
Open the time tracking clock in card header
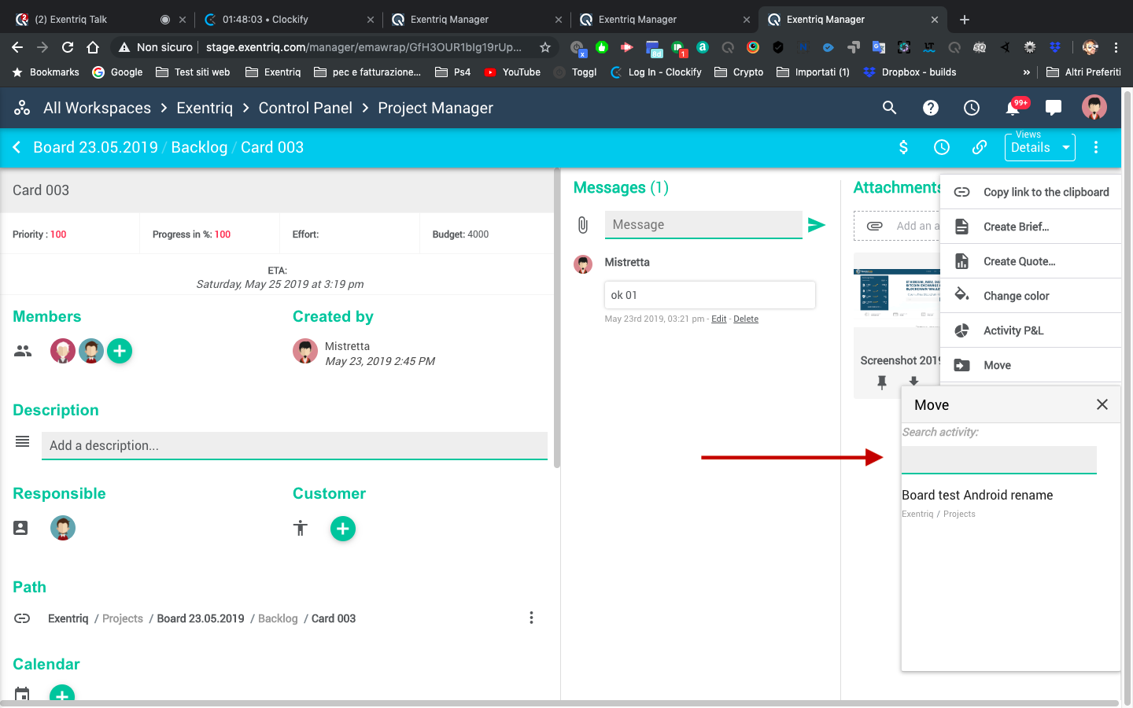pyautogui.click(x=941, y=147)
